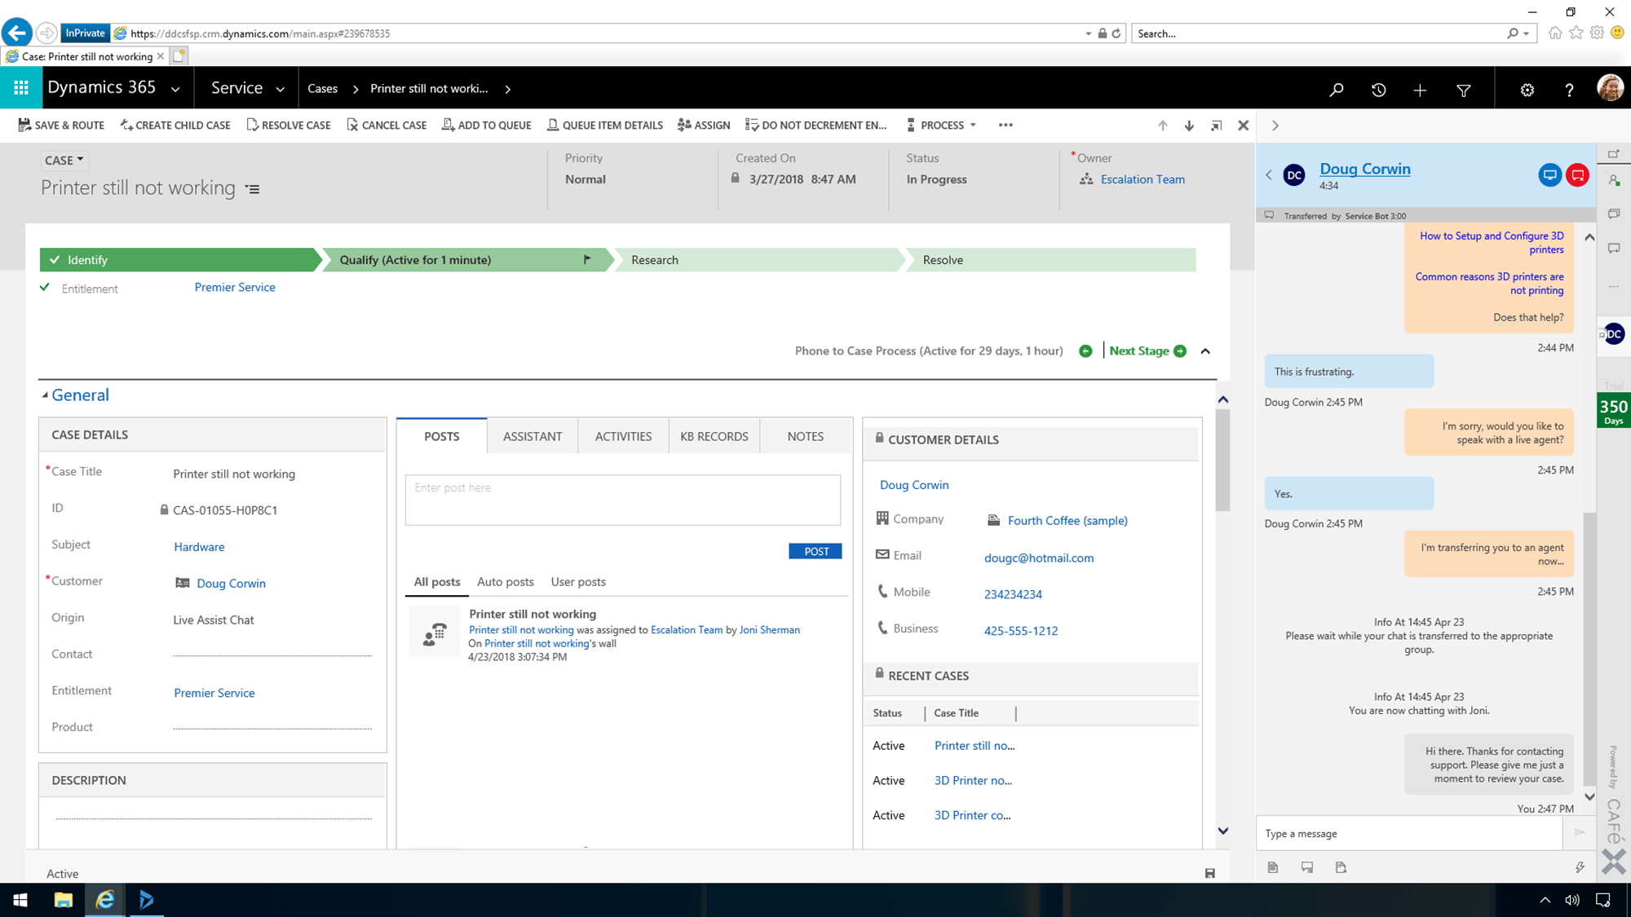The image size is (1631, 917).
Task: Click the blue chat action icon beside Doug Corwin
Action: click(x=1549, y=175)
